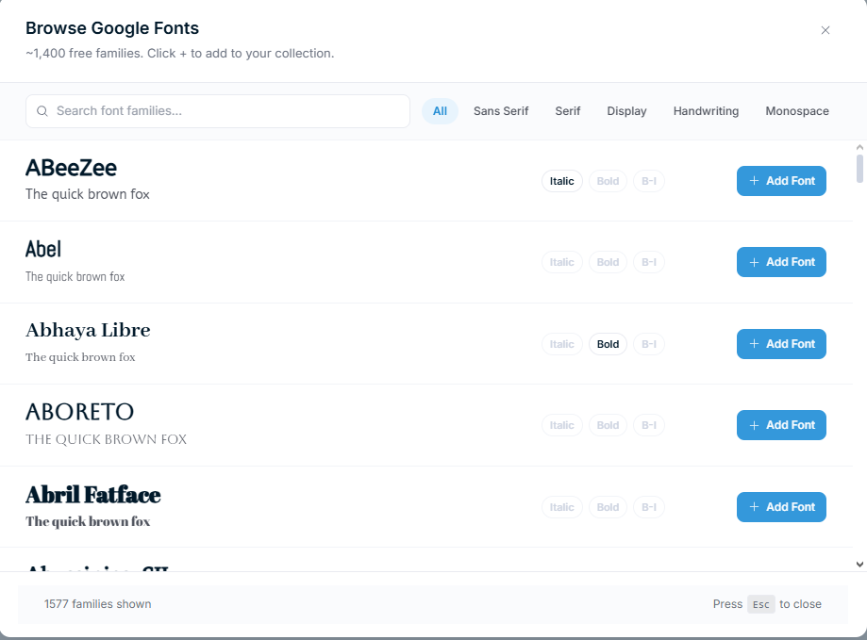Show Monospace fonts only
867x640 pixels.
coord(797,111)
